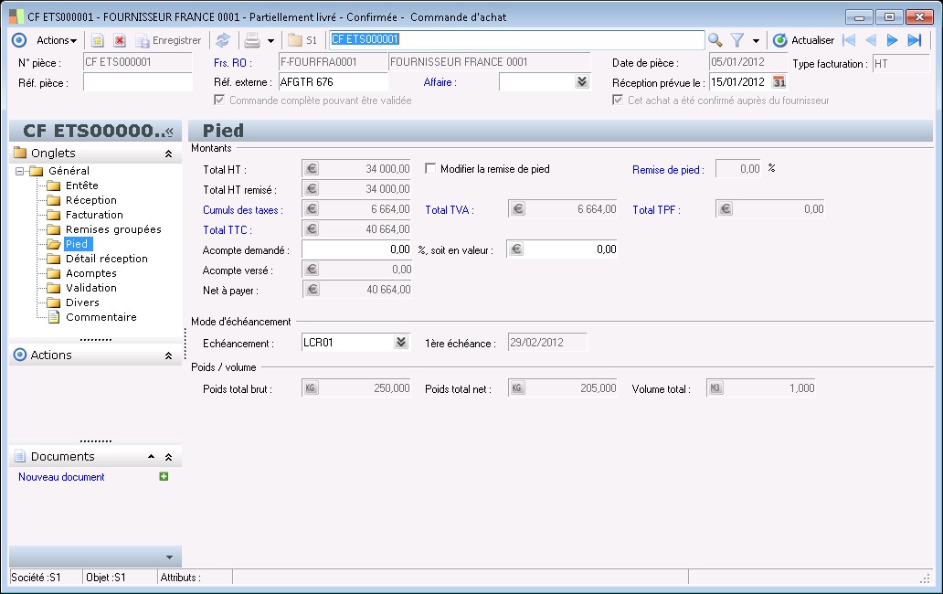Image resolution: width=943 pixels, height=594 pixels.
Task: Open the Actions menu in the toolbar
Action: click(x=57, y=40)
